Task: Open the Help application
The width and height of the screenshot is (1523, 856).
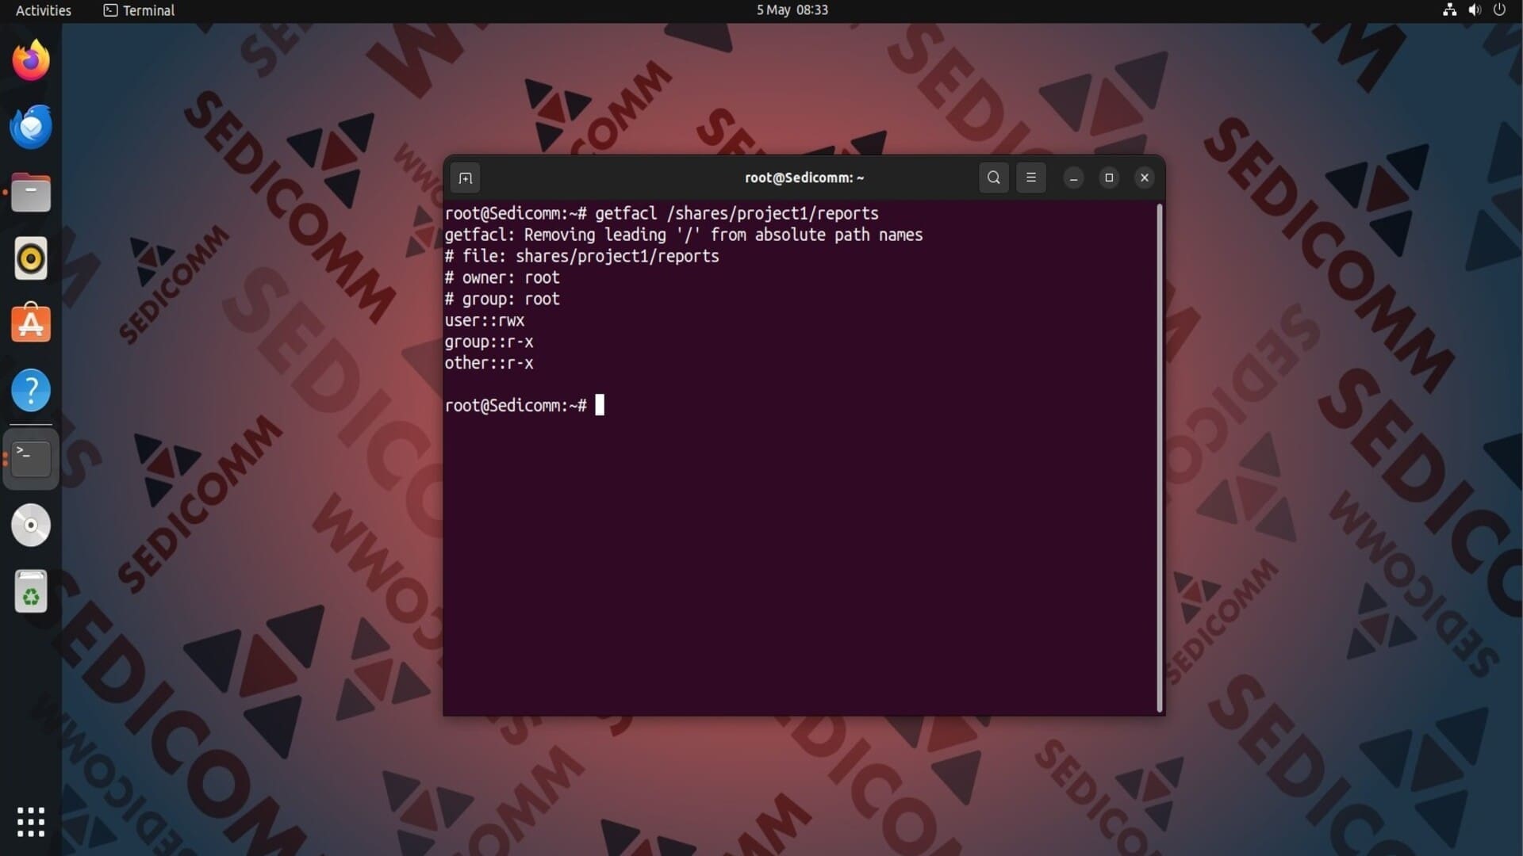Action: tap(31, 390)
